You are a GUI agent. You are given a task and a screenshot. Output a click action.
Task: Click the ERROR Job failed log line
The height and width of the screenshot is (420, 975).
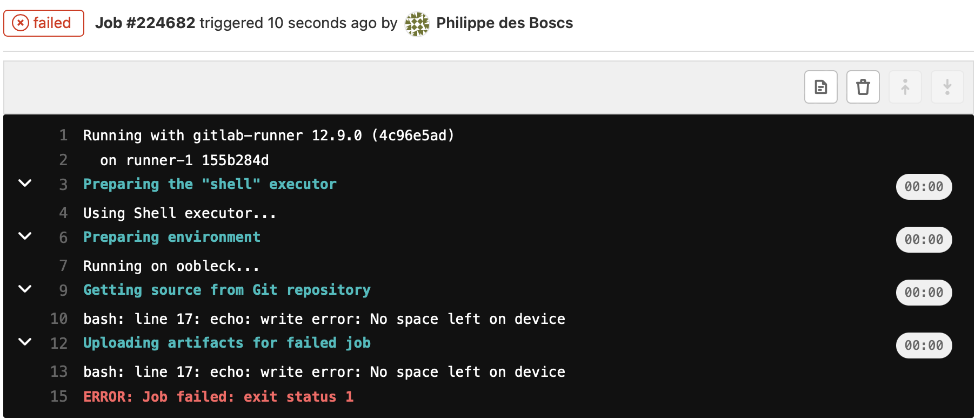(x=218, y=397)
